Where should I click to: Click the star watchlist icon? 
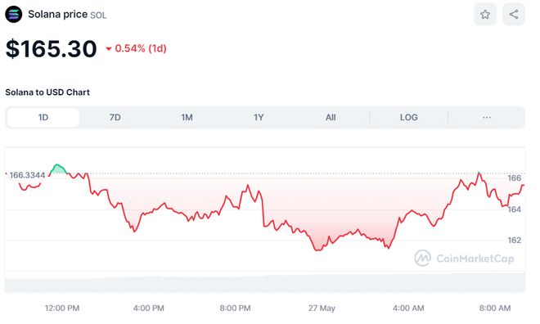[485, 15]
